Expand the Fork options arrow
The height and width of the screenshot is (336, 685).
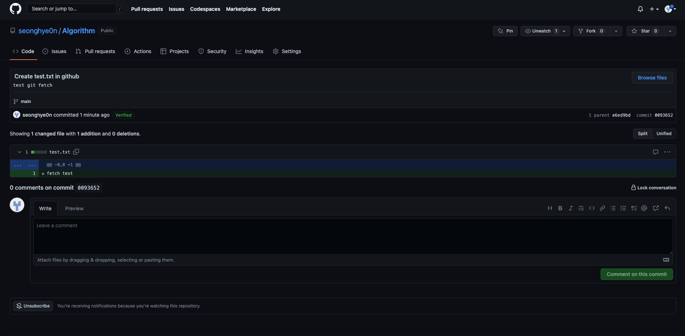tap(616, 31)
